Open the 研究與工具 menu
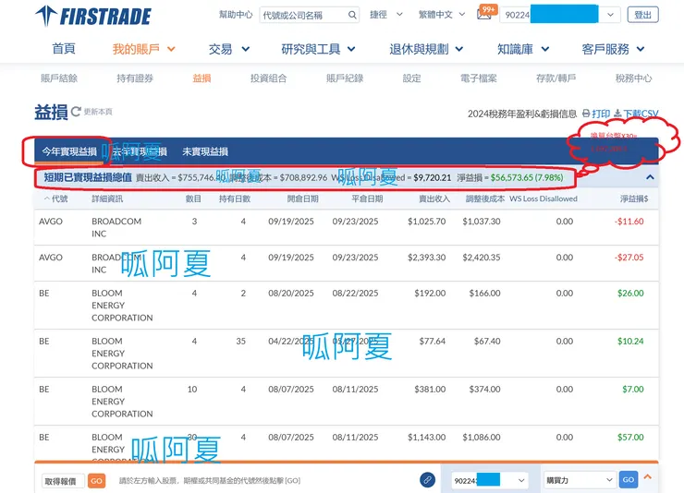The height and width of the screenshot is (493, 684). pyautogui.click(x=318, y=49)
